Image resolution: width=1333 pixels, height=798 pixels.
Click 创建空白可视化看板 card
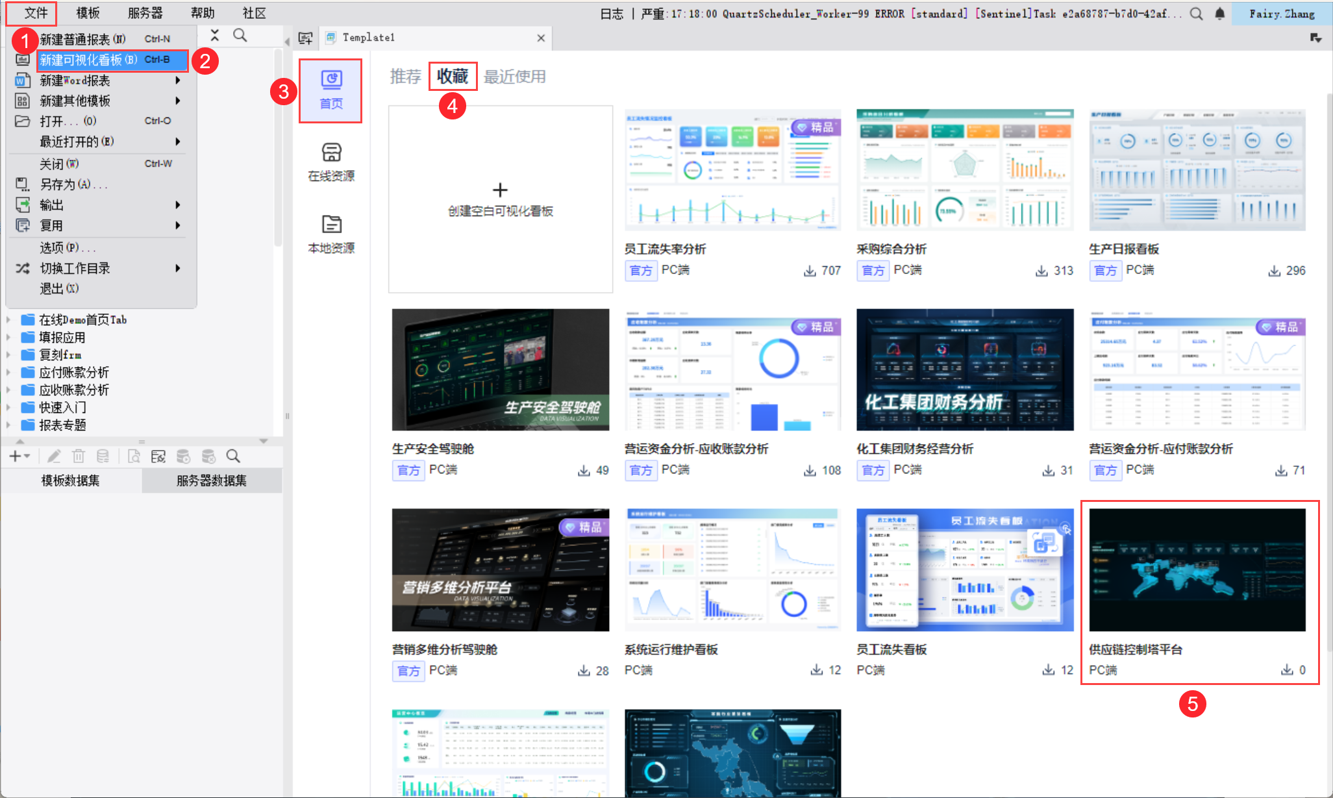[x=500, y=199]
